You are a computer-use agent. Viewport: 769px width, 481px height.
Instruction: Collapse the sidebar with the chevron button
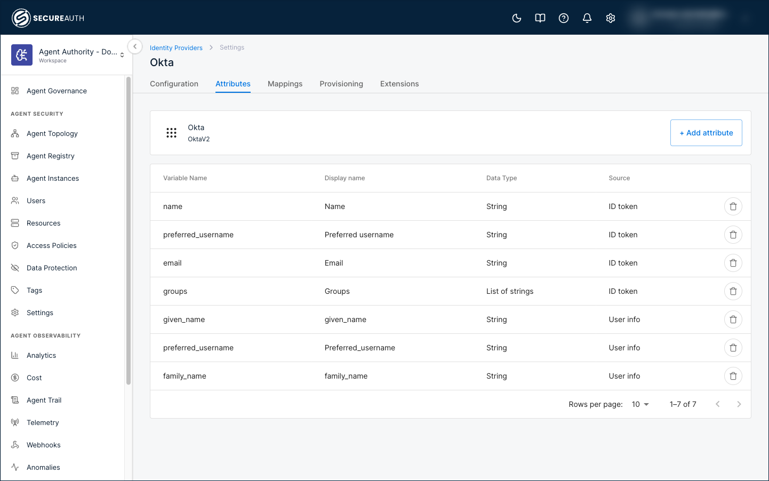coord(135,46)
